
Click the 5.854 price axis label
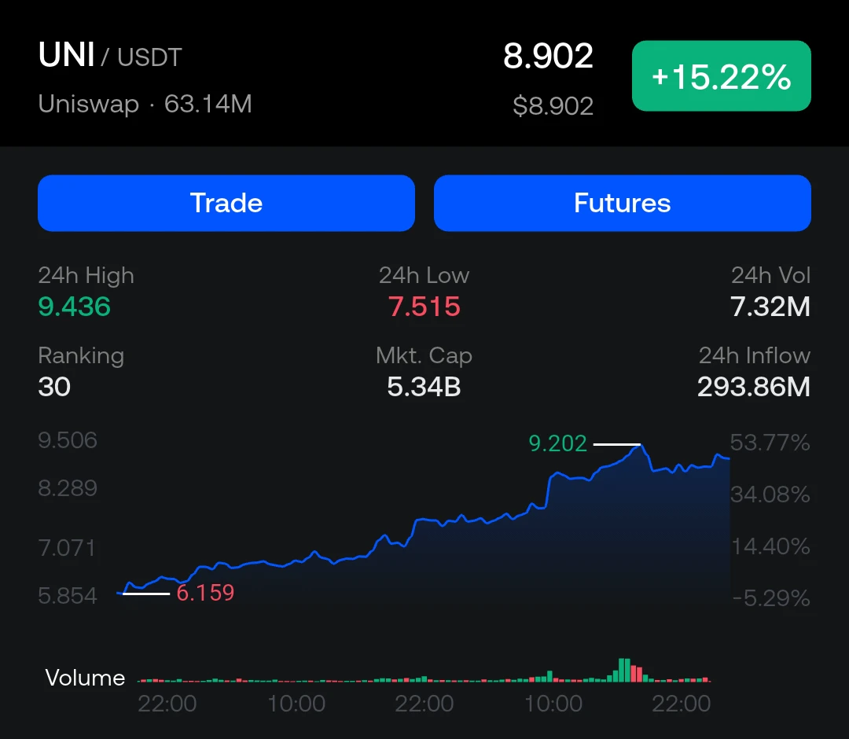[68, 596]
